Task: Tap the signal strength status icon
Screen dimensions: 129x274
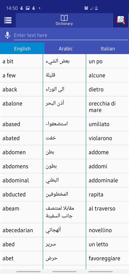Action: coord(91,8)
